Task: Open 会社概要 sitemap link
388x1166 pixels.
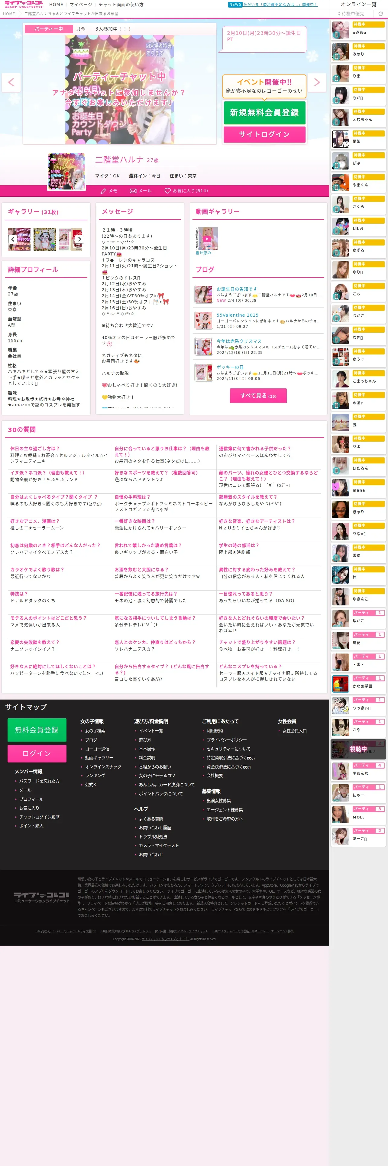Action: click(x=215, y=776)
